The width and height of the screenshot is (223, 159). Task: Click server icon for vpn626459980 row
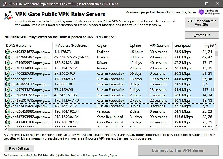pyautogui.click(x=8, y=111)
